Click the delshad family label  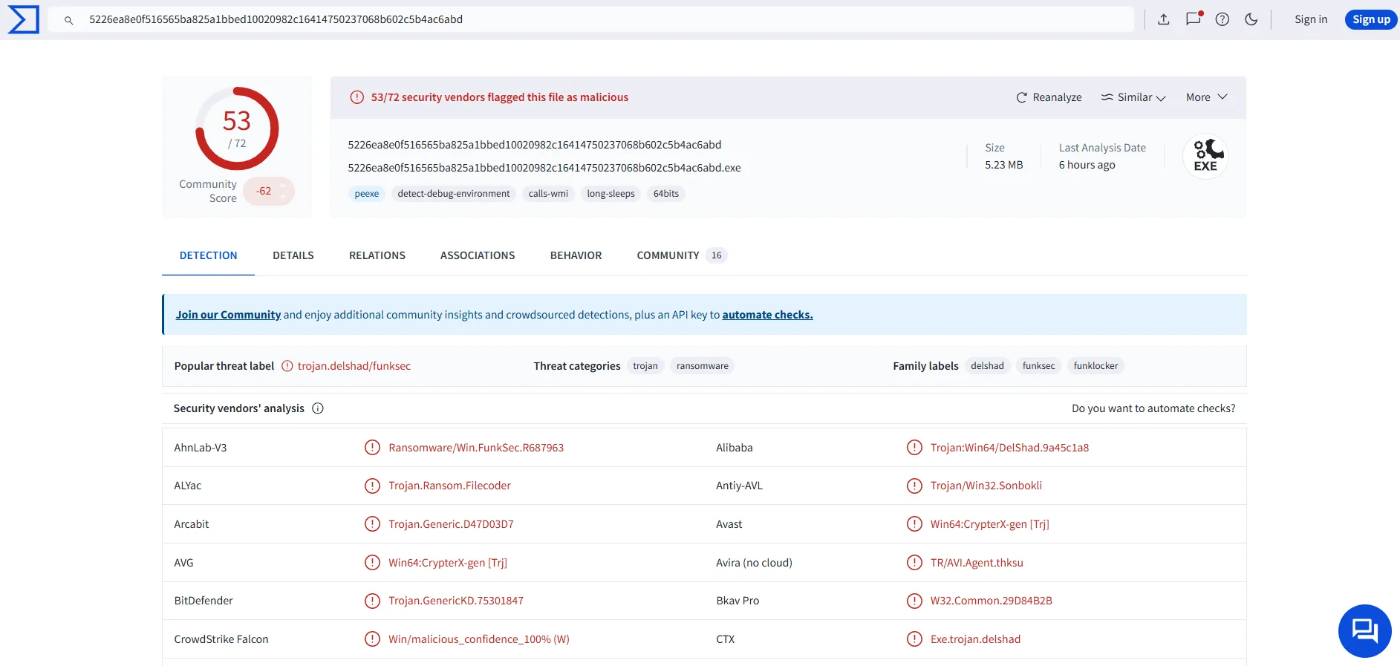[x=987, y=366]
